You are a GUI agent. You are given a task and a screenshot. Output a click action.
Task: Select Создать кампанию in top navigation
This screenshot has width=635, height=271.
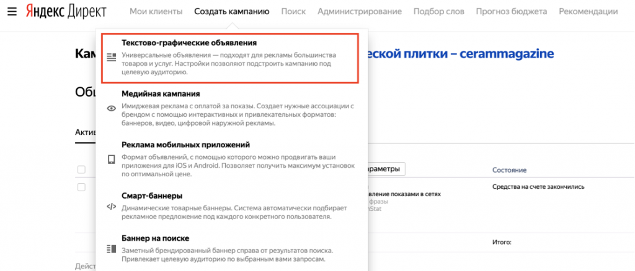tap(232, 12)
